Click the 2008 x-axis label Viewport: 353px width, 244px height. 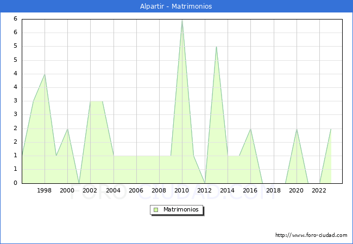pos(159,190)
